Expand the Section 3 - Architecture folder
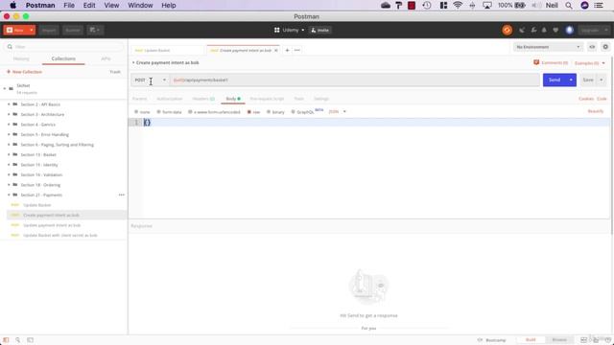Screen dimensions: 614x345 [9, 115]
